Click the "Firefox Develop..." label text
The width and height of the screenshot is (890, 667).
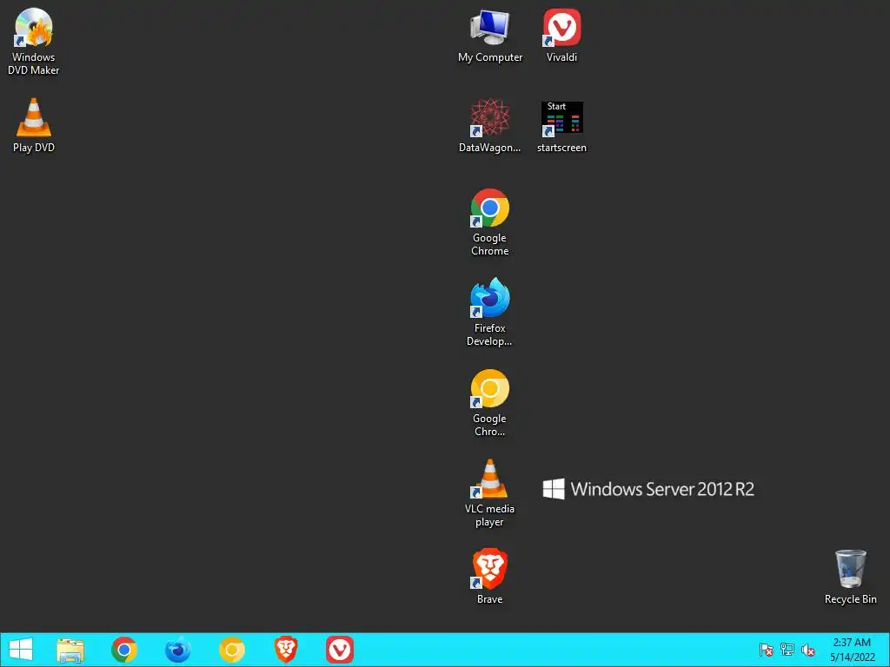pos(490,334)
